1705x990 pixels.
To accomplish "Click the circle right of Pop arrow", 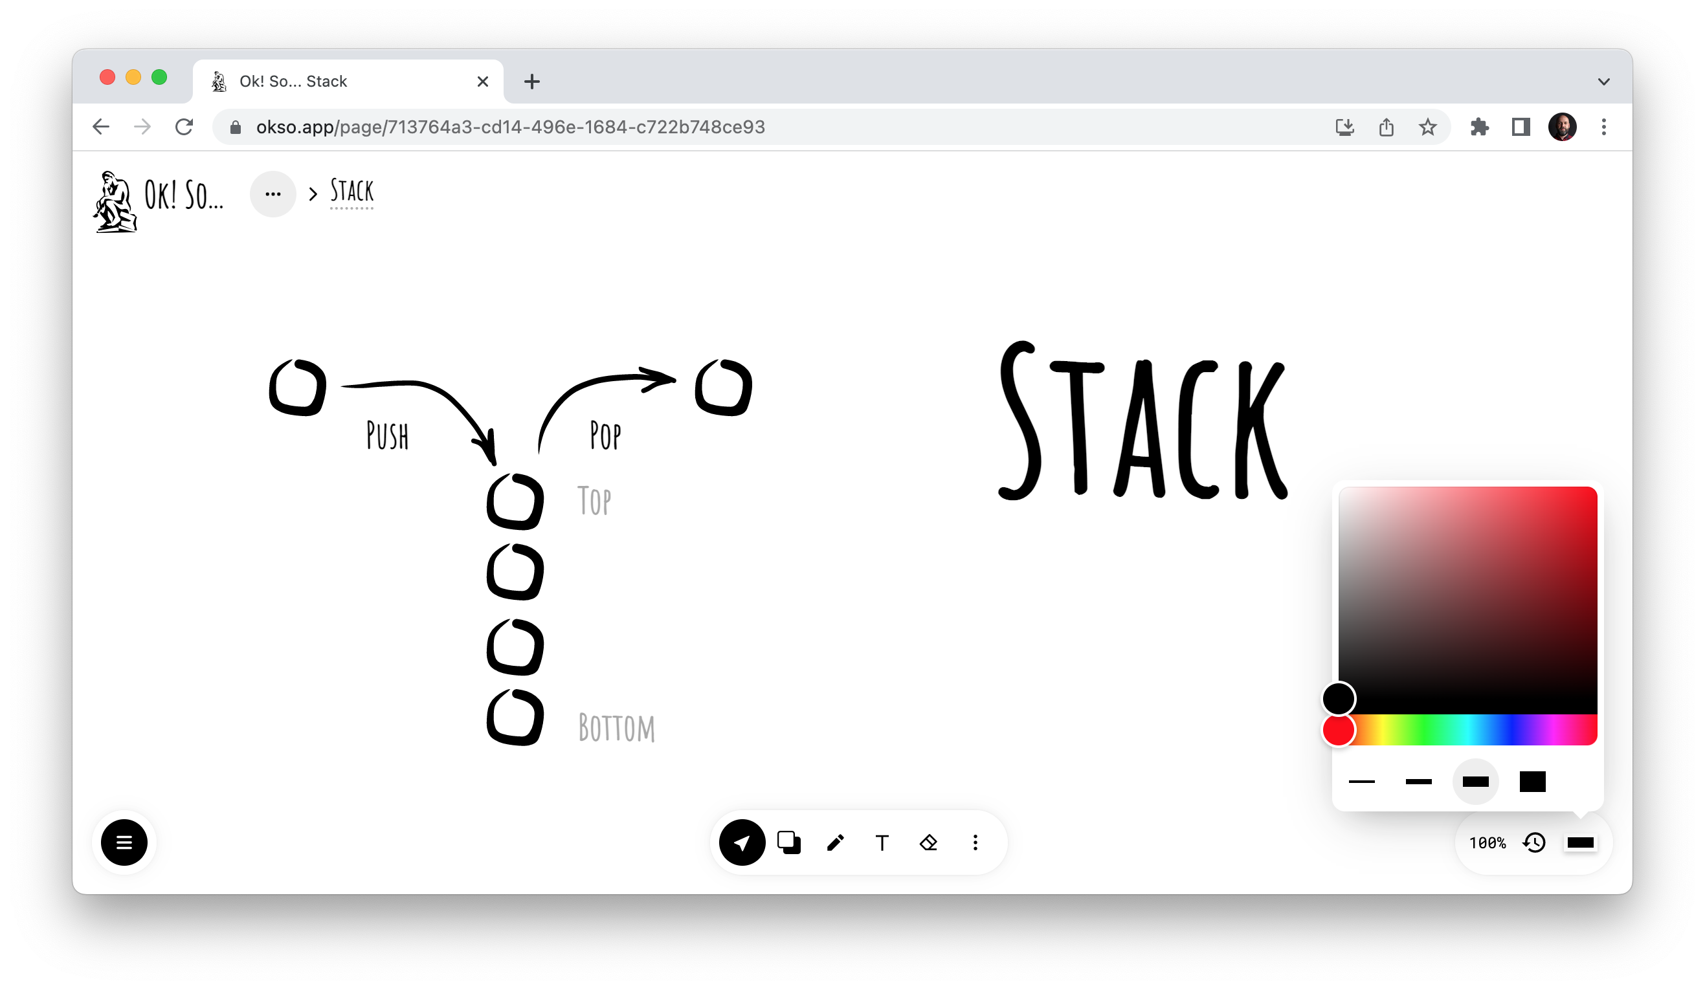I will click(724, 387).
